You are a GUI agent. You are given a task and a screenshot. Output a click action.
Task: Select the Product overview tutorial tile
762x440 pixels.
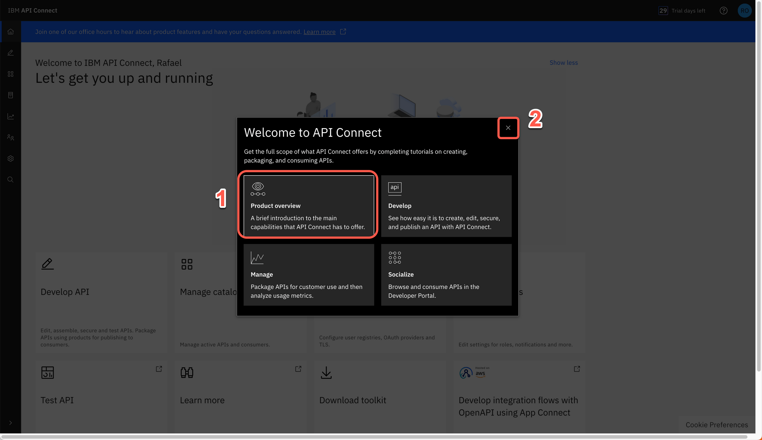tap(309, 206)
